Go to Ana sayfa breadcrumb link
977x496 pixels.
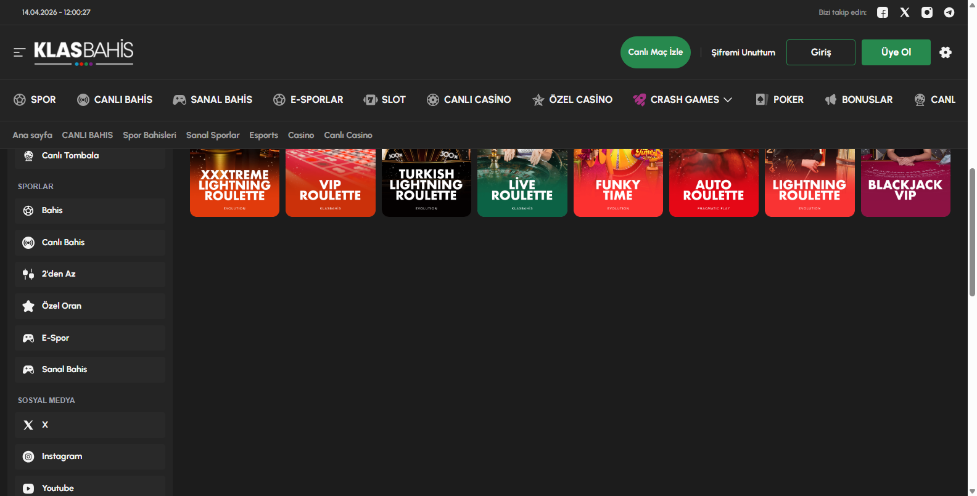(x=33, y=136)
